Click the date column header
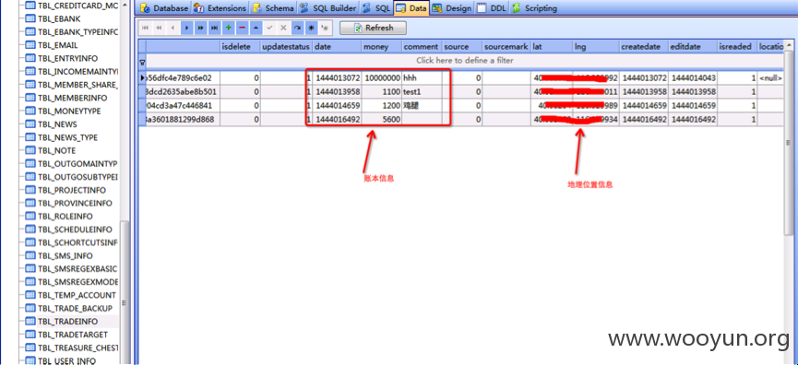 point(337,46)
